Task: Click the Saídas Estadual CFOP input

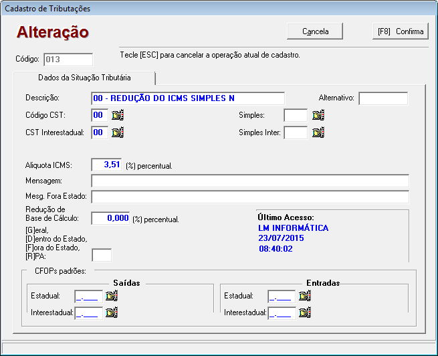Action: (x=88, y=296)
